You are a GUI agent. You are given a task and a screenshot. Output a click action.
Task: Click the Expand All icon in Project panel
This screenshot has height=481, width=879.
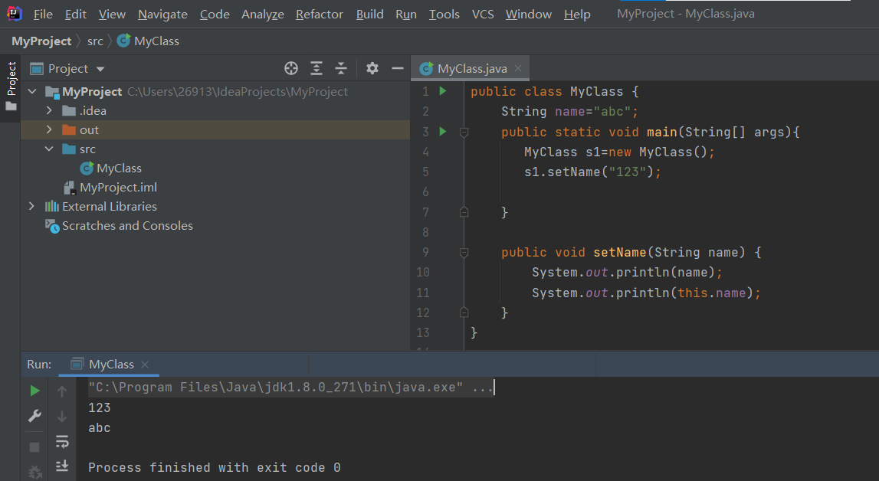(x=317, y=68)
